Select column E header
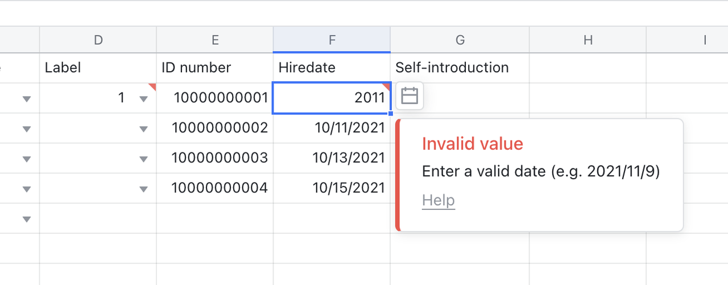Viewport: 728px width, 285px height. (x=215, y=40)
